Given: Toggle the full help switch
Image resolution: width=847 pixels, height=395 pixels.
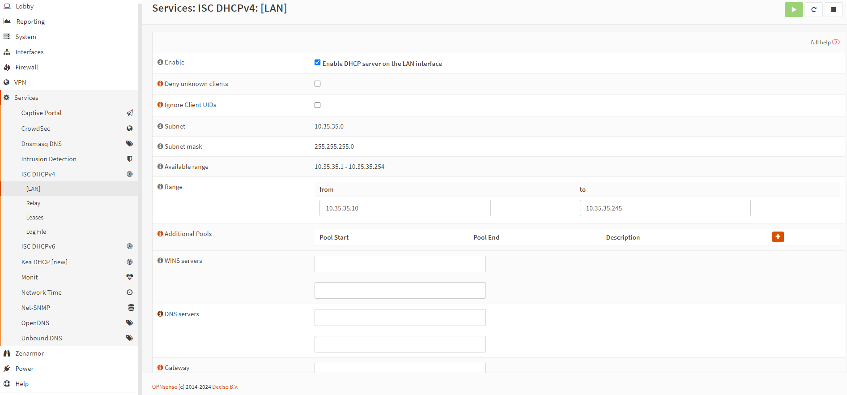Looking at the screenshot, I should point(835,42).
